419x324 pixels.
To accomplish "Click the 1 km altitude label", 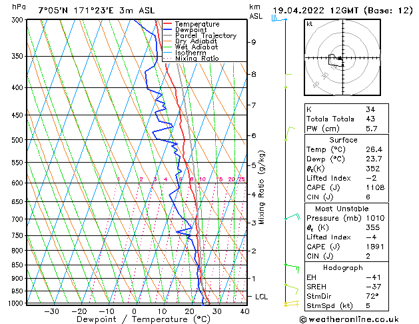I will [x=254, y=278].
